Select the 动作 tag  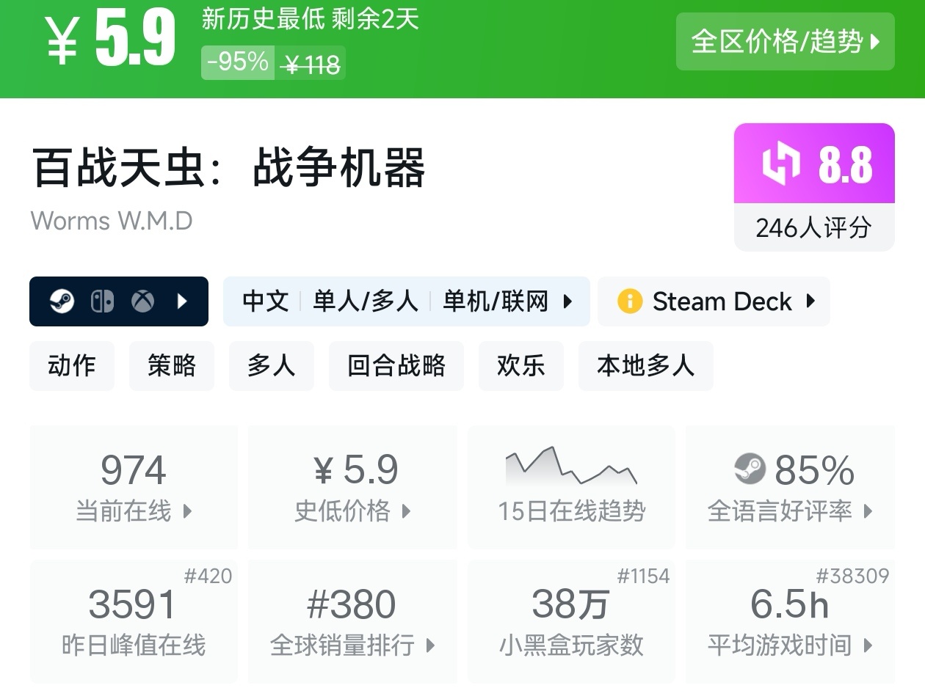(72, 365)
